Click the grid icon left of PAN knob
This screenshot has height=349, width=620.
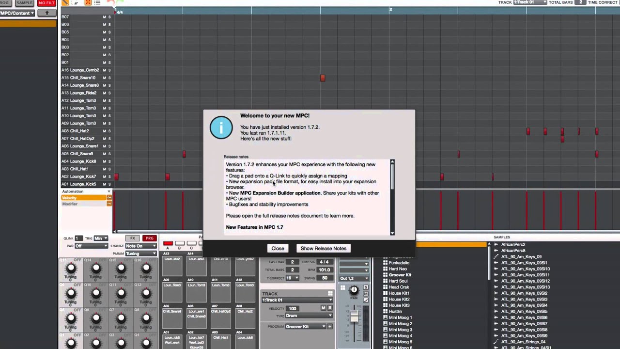(343, 288)
